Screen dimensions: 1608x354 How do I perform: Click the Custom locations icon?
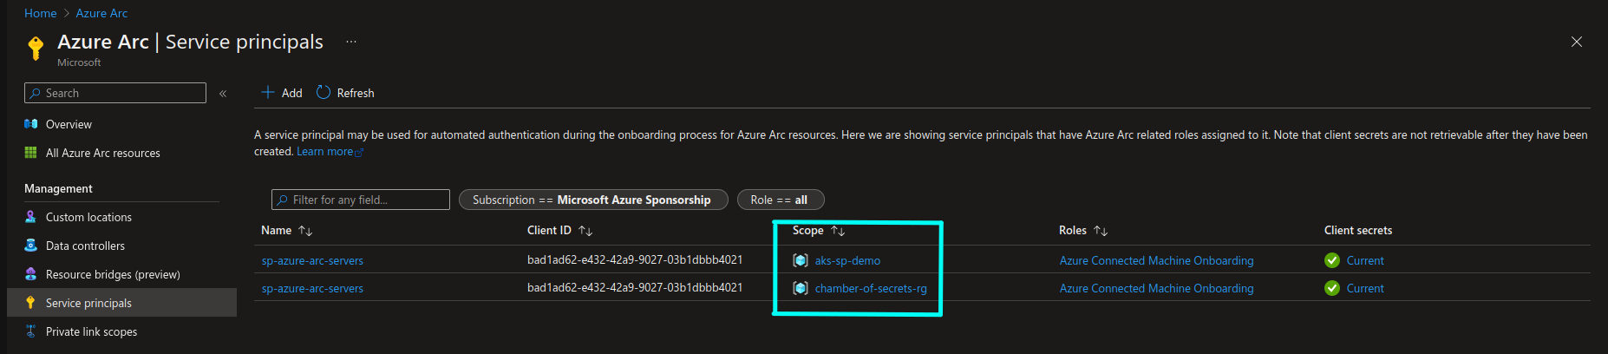pyautogui.click(x=31, y=217)
